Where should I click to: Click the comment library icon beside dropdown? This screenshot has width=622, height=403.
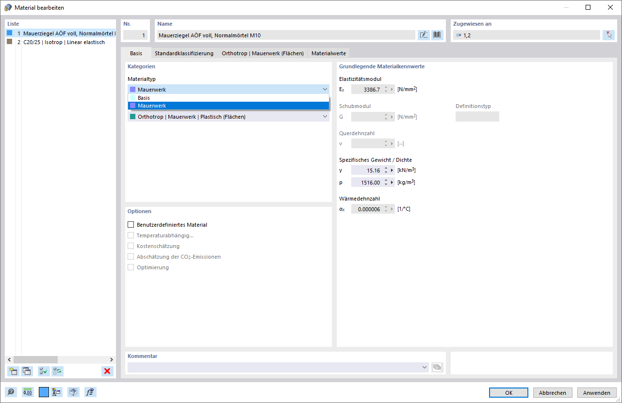(x=437, y=367)
